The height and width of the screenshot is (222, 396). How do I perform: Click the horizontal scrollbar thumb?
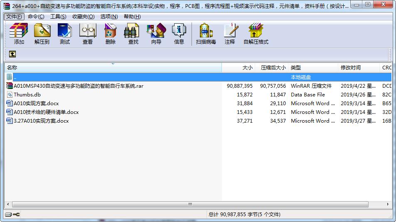[190, 204]
